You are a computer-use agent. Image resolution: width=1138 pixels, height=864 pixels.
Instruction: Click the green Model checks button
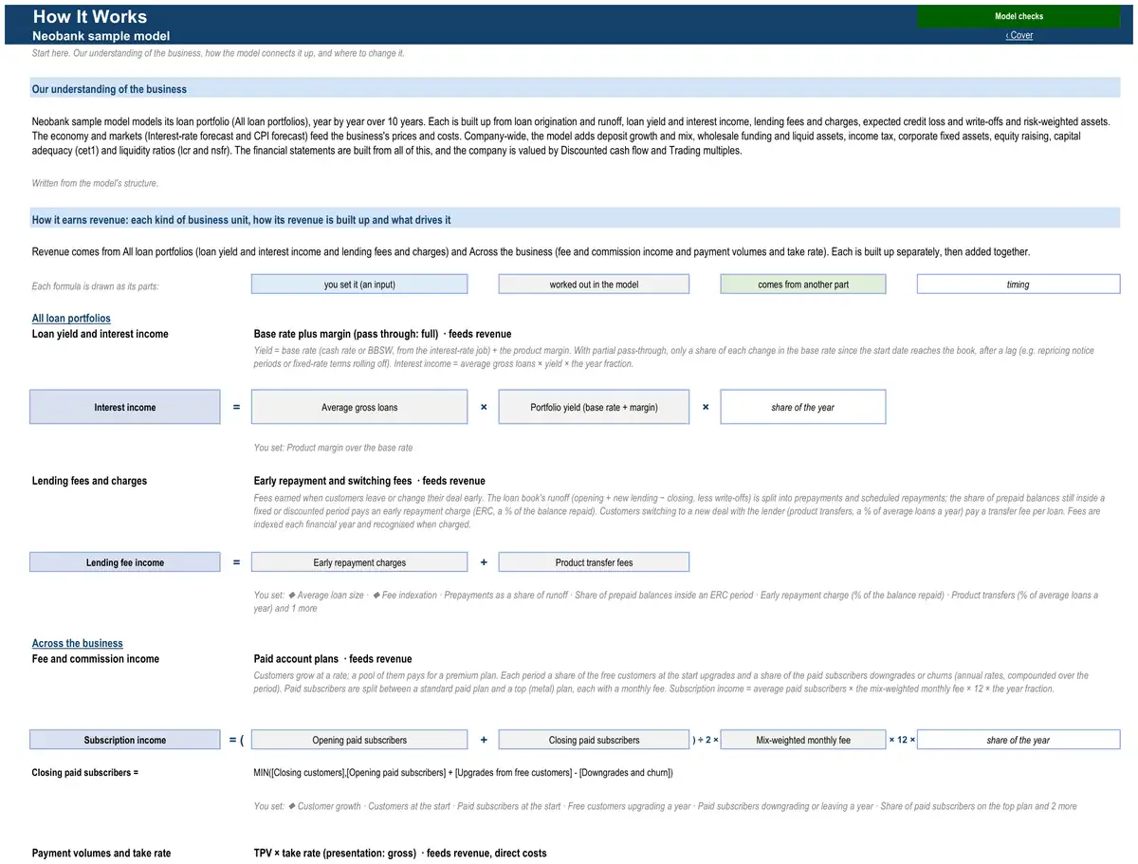point(1019,16)
